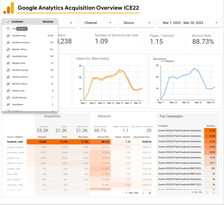The width and height of the screenshot is (224, 205).
Task: Click the Google Analytics logo icon
Action: pyautogui.click(x=8, y=8)
